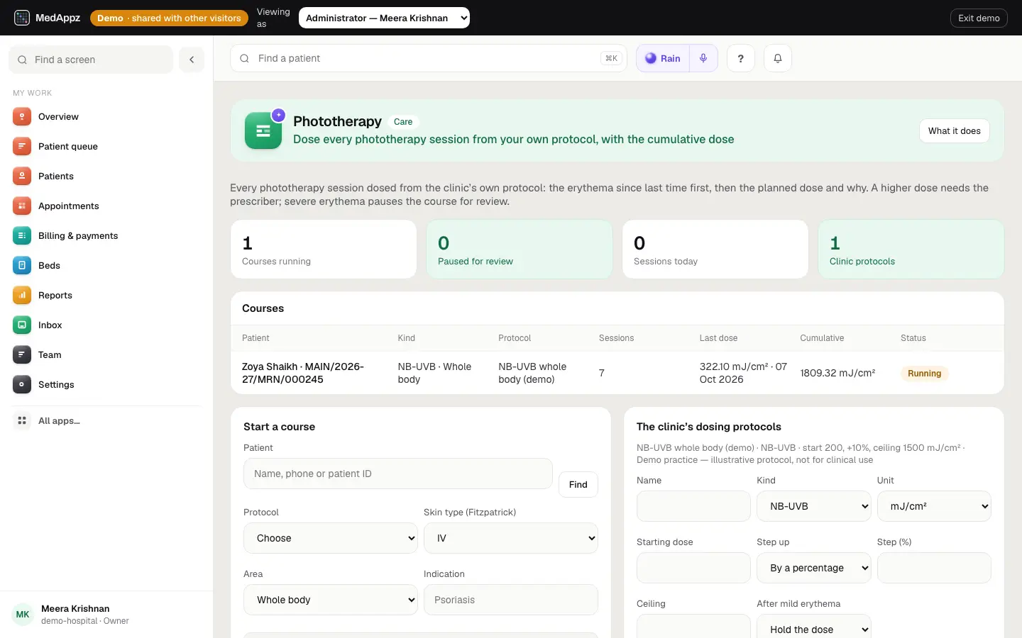Click the protocol Starting dose field

point(693,568)
